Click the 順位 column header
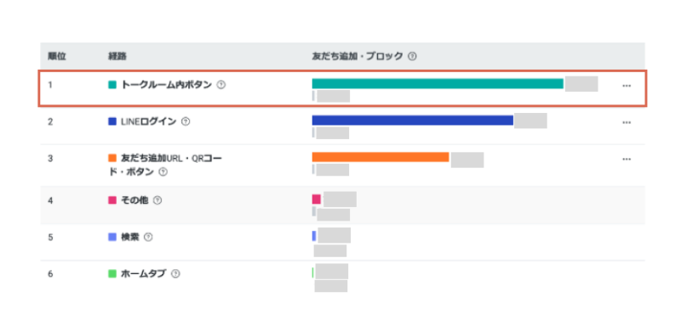The width and height of the screenshot is (681, 320). click(x=57, y=56)
